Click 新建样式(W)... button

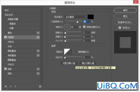[x=125, y=22]
